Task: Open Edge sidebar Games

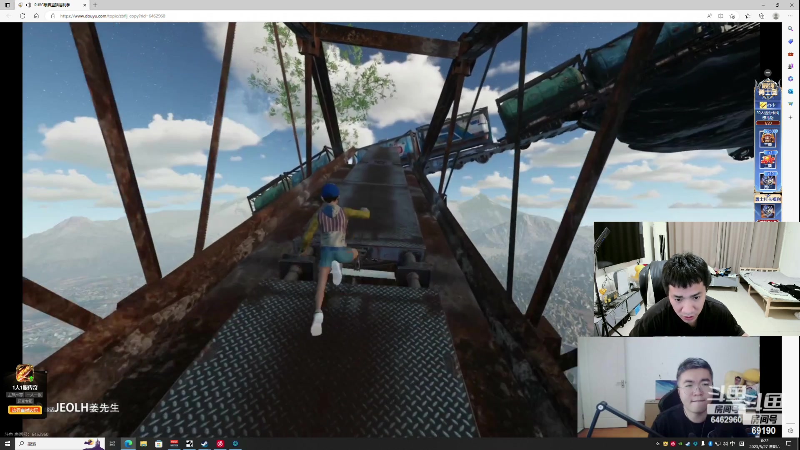Action: pyautogui.click(x=790, y=66)
